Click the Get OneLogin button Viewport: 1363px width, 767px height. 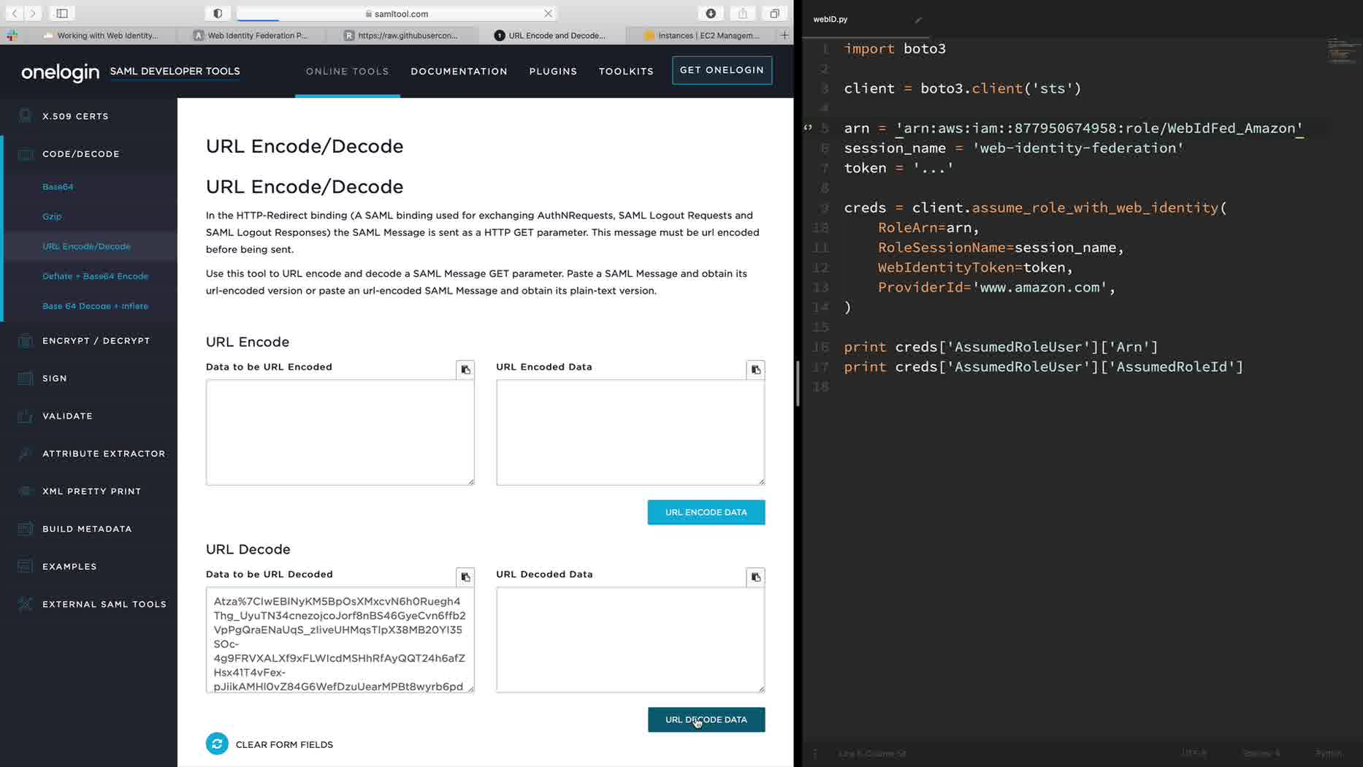722,70
